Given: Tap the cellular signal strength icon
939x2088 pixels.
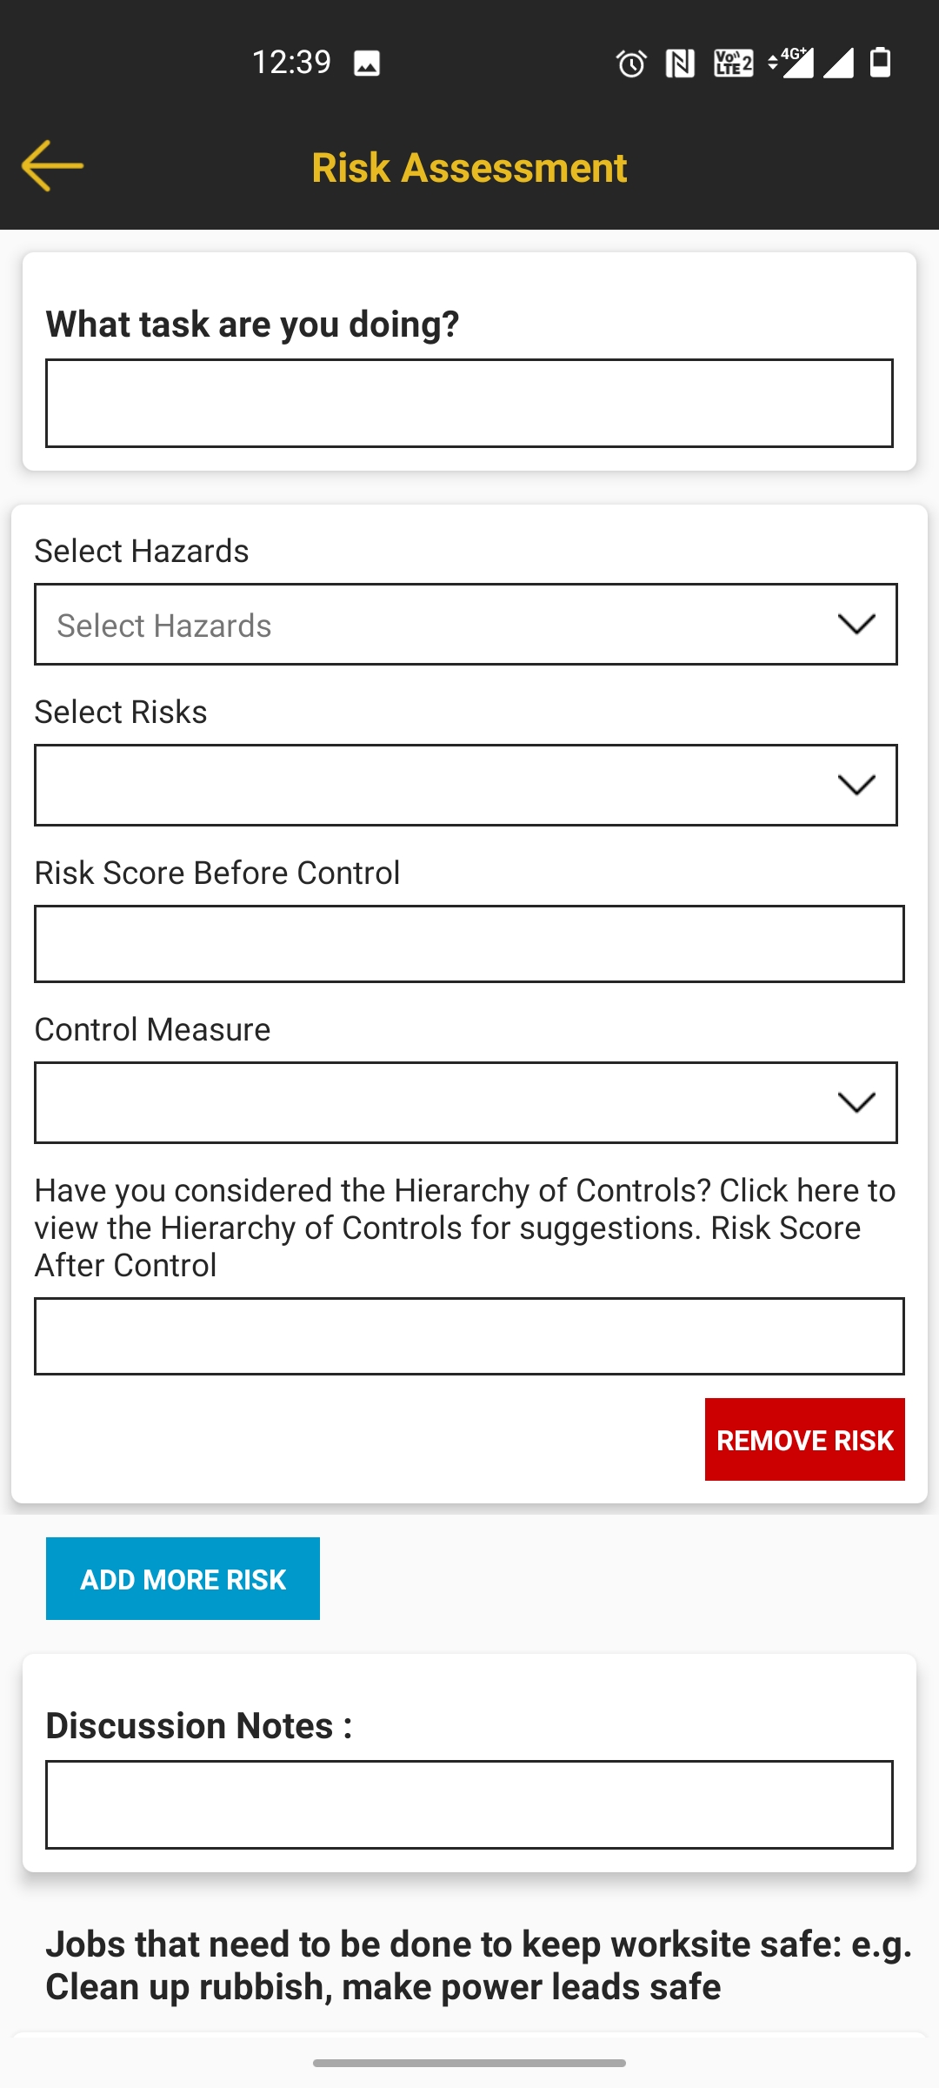Looking at the screenshot, I should [836, 65].
